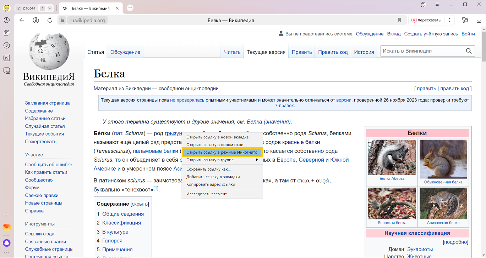Click the подробно link under Научная классификация

[456, 242]
